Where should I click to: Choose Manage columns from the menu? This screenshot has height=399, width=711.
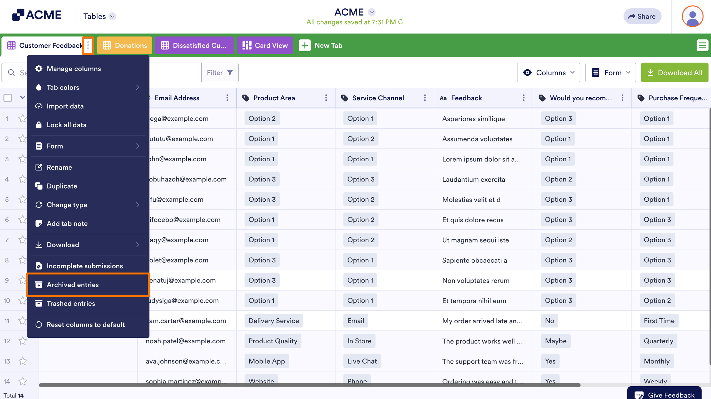(x=88, y=68)
